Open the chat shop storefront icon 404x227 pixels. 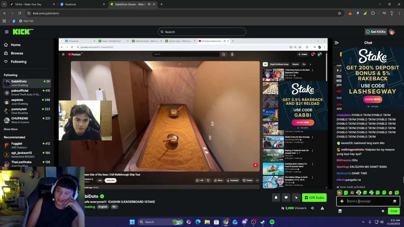(x=340, y=211)
